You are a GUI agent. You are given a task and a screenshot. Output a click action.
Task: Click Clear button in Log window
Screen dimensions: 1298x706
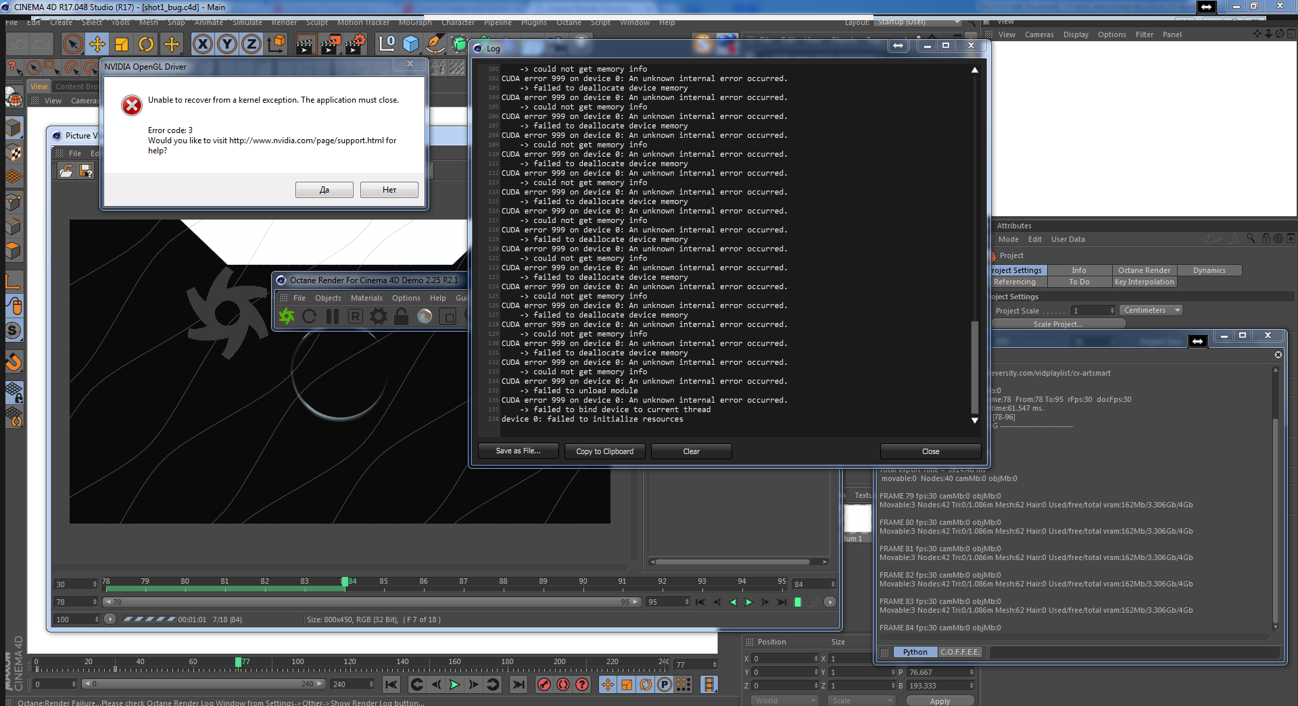691,451
